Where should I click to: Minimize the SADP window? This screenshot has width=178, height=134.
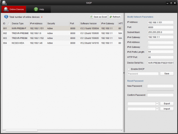coord(167,3)
